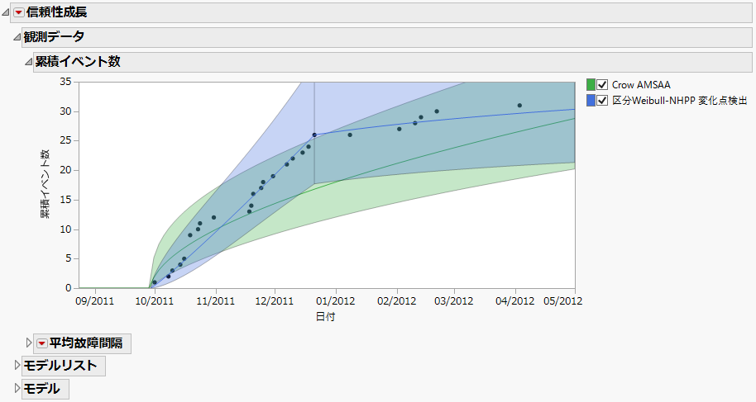
Task: Click the 信頼性成長 title bar text
Action: (x=56, y=12)
